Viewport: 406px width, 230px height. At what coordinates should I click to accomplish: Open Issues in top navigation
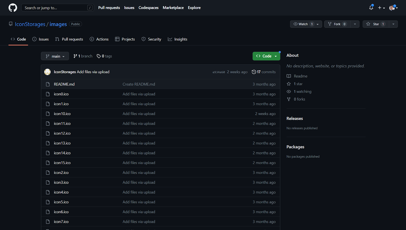coord(129,8)
